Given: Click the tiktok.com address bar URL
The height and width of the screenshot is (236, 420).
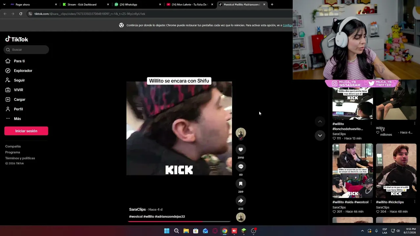Looking at the screenshot, I should click(90, 14).
